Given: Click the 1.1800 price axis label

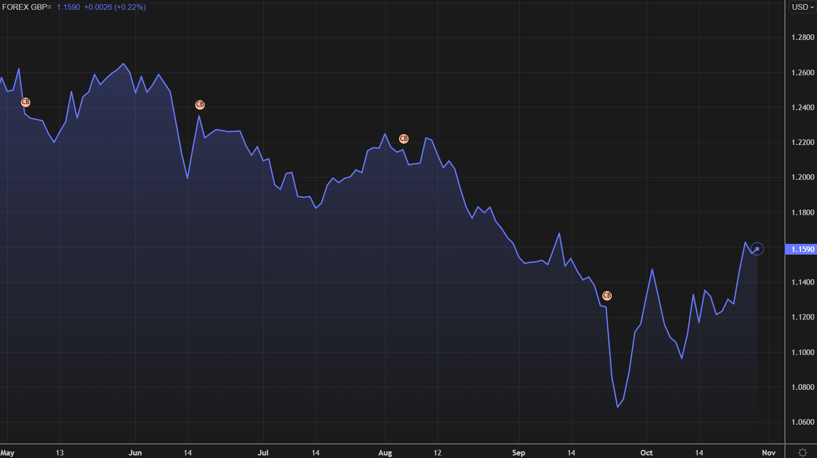Looking at the screenshot, I should (x=803, y=213).
